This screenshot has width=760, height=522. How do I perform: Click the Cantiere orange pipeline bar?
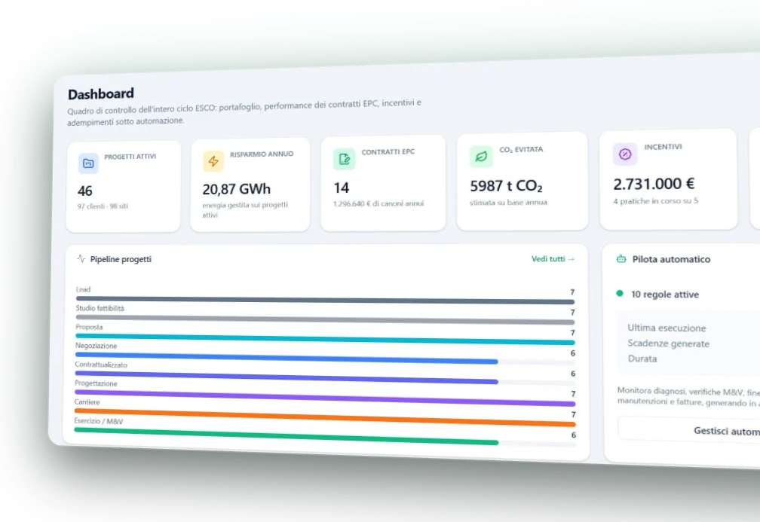(325, 417)
